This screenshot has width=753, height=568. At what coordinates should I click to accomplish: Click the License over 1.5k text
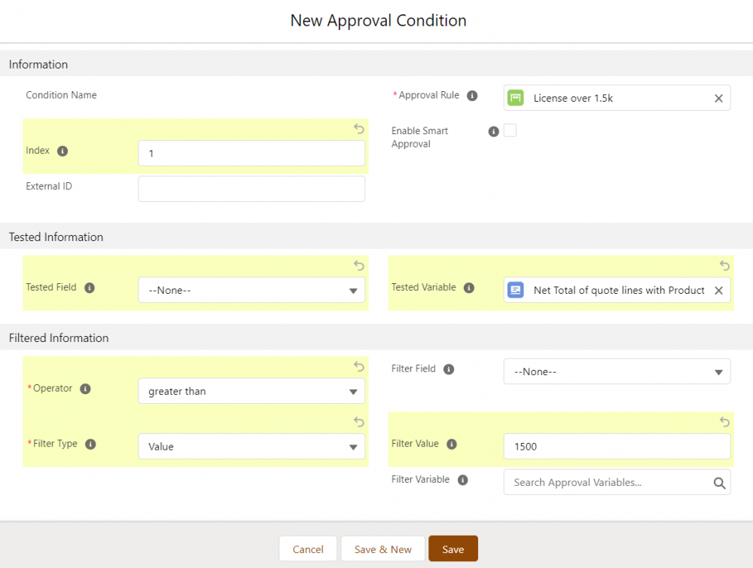[x=573, y=98]
